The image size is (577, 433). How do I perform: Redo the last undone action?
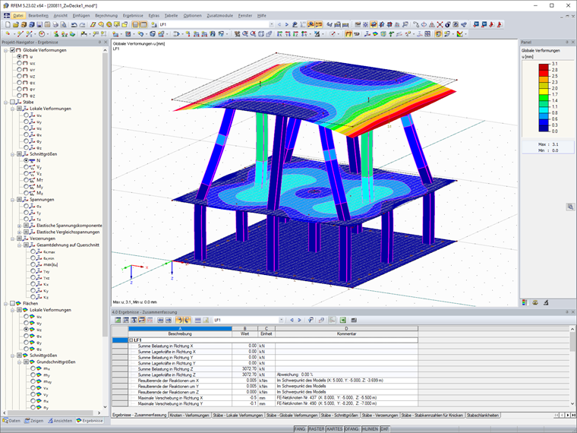[82, 24]
